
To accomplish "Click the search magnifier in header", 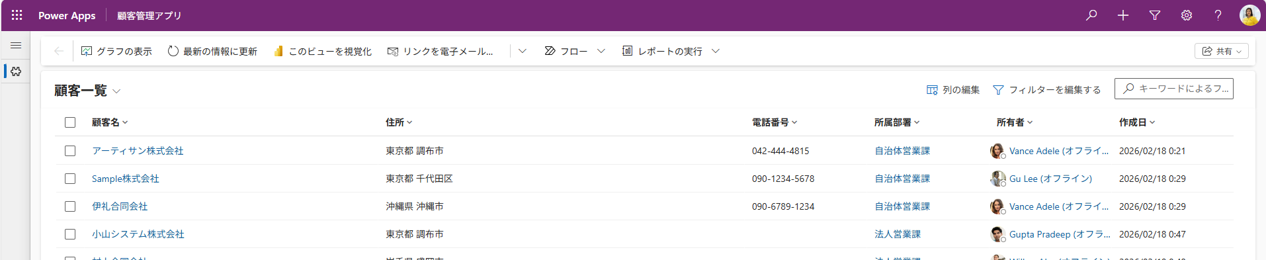I will pyautogui.click(x=1091, y=15).
